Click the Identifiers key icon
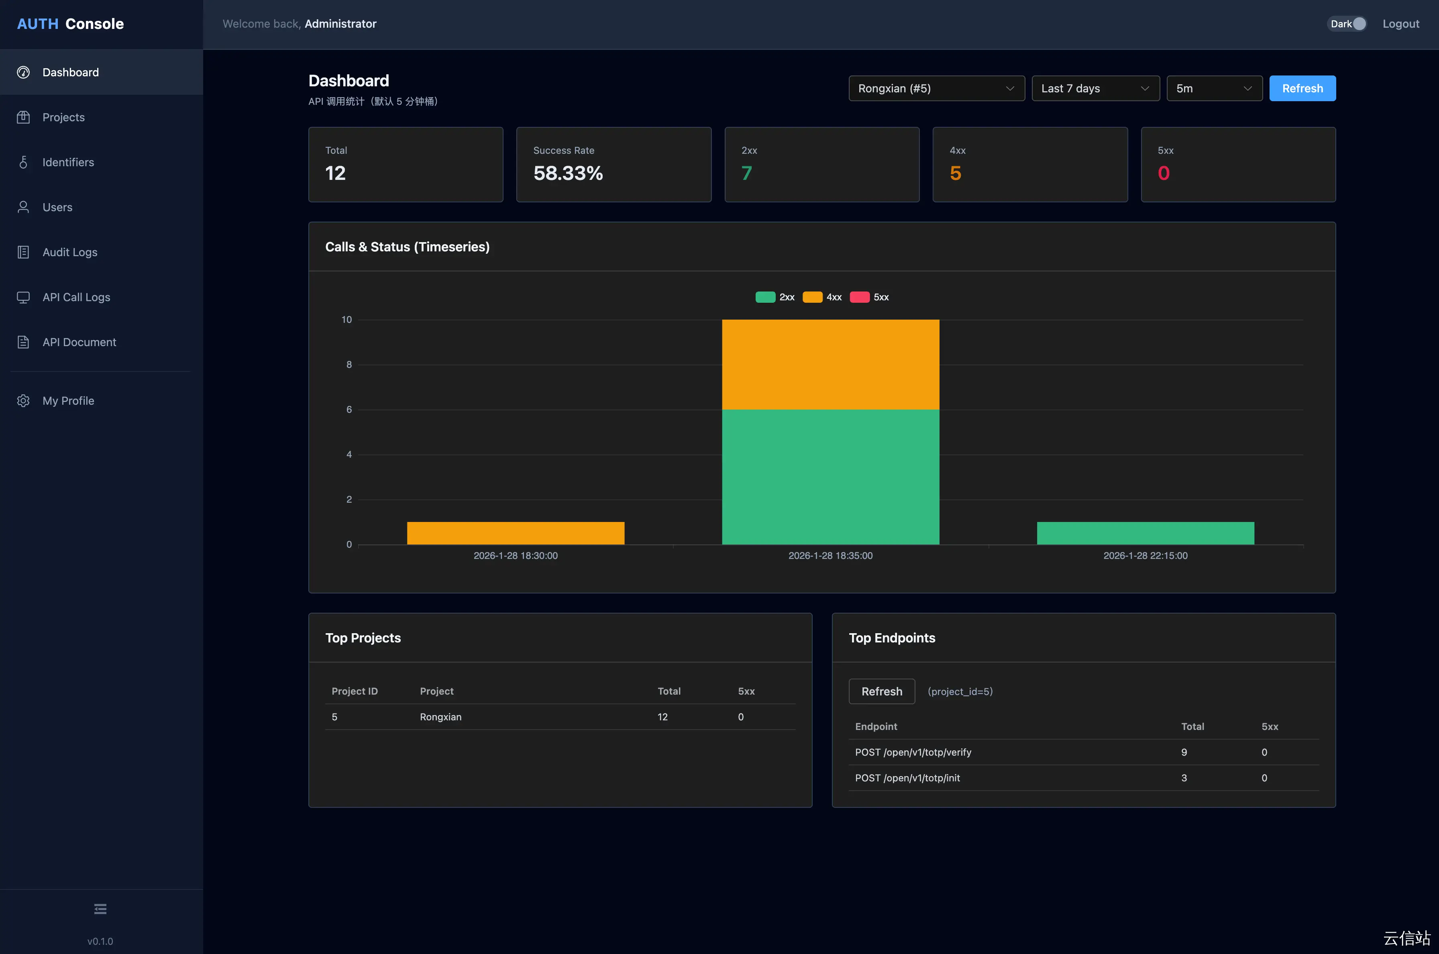Screen dimensions: 1439x954 23,163
